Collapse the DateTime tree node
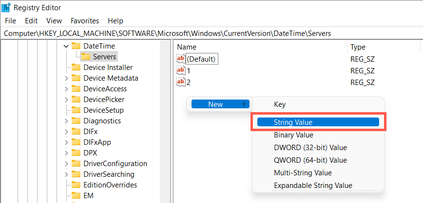Screen dimensions: 423x203 66,46
